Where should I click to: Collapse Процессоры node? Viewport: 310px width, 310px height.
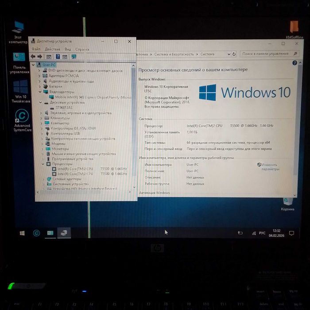pos(43,164)
